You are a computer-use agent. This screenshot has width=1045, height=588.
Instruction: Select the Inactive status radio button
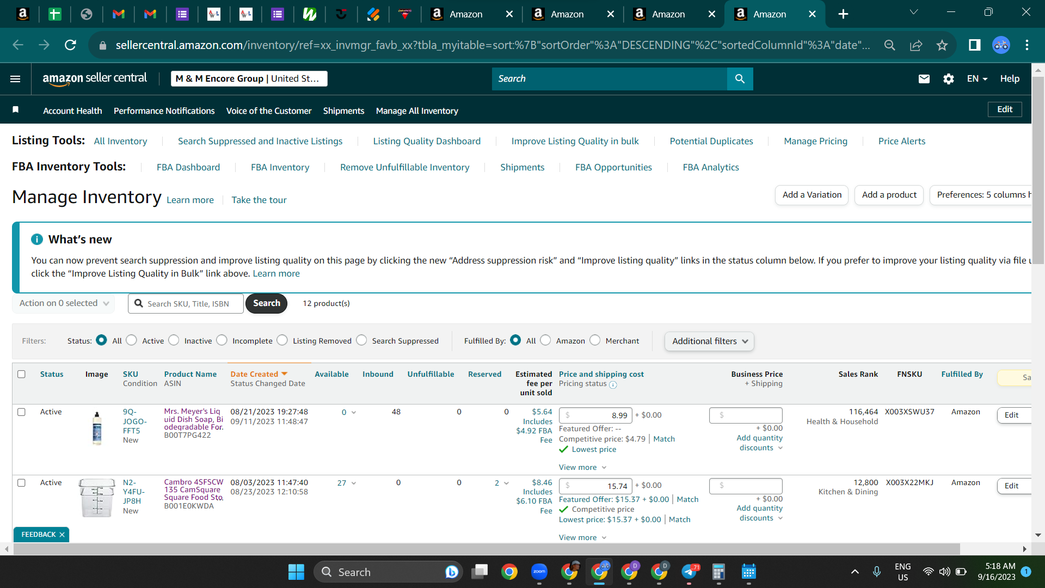(x=174, y=340)
